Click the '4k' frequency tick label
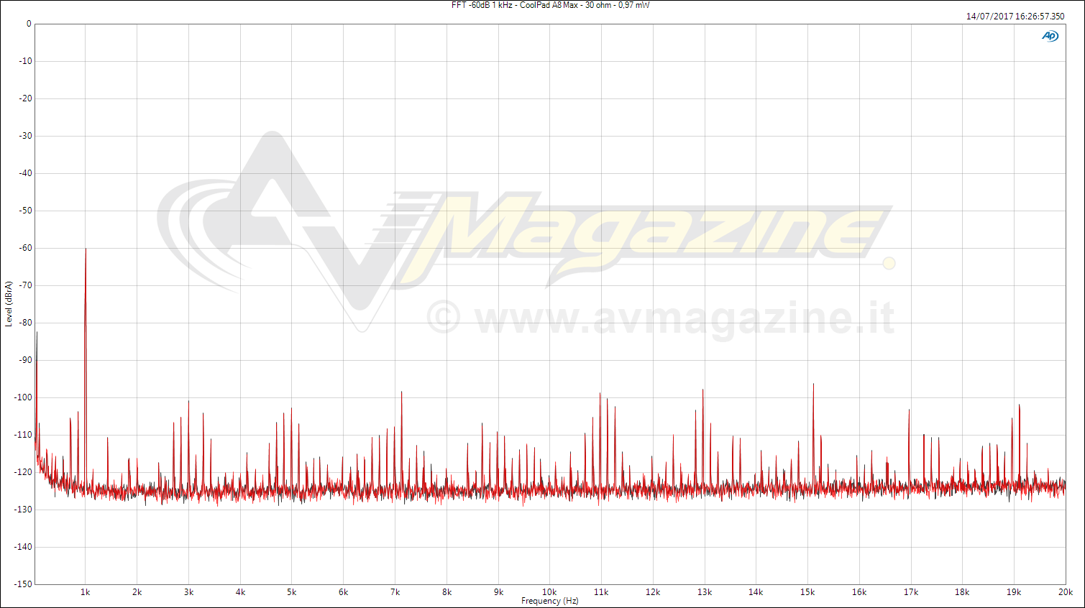The height and width of the screenshot is (608, 1085). (241, 592)
